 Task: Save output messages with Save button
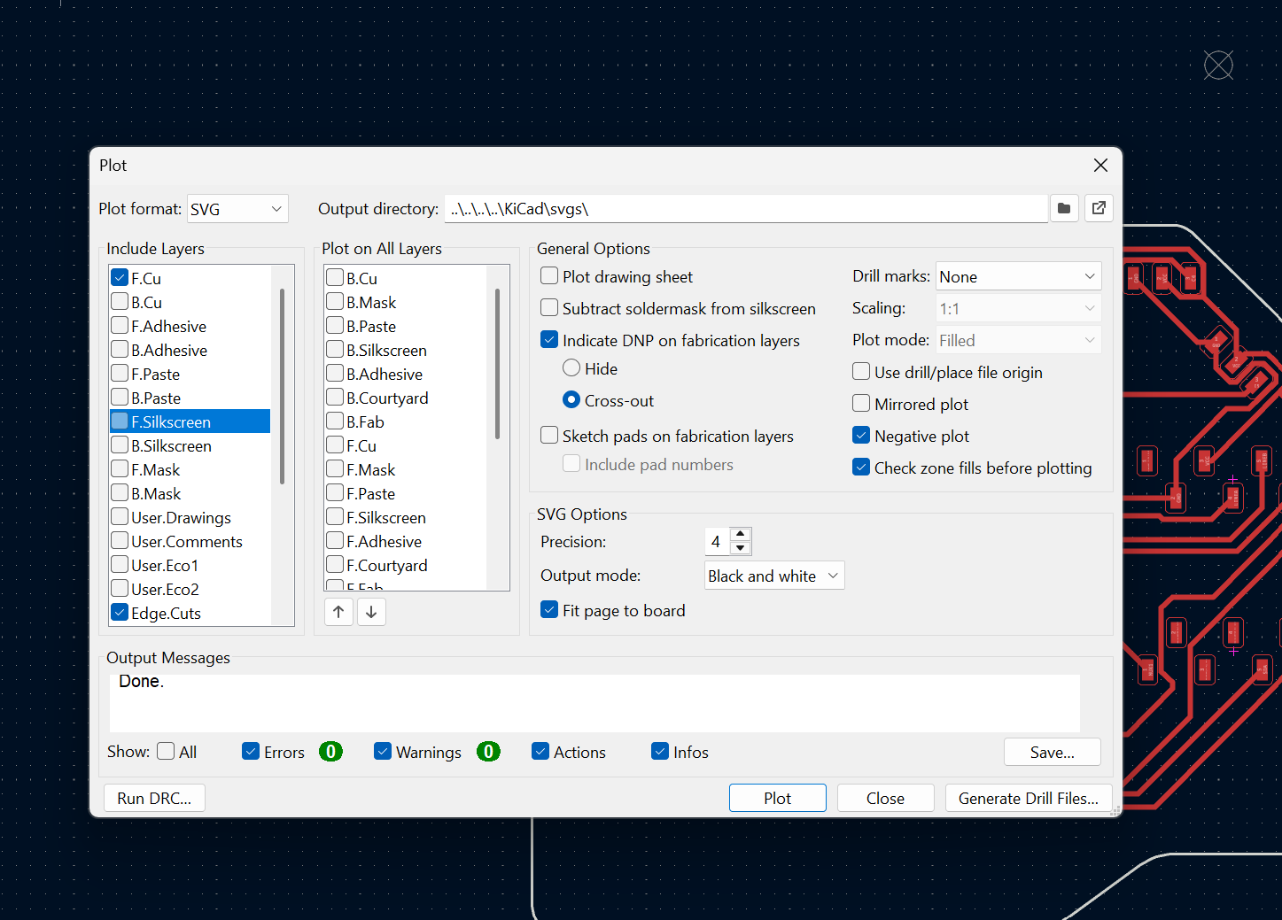pos(1053,752)
